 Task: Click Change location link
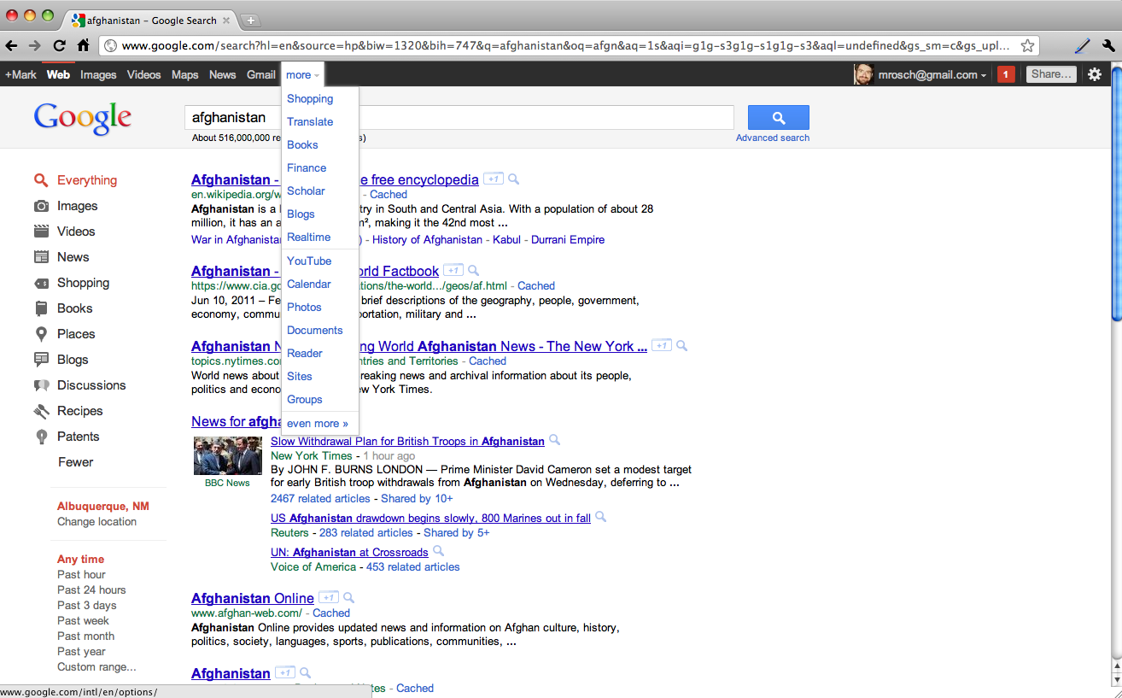tap(96, 522)
